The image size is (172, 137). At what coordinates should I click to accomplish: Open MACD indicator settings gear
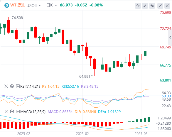coord(12,111)
